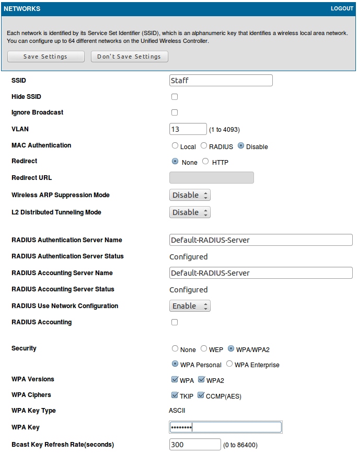Enable the Hide SSID checkbox
The height and width of the screenshot is (453, 358).
point(175,97)
